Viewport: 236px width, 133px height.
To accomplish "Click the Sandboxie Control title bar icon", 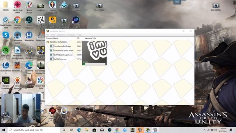I will (x=48, y=31).
